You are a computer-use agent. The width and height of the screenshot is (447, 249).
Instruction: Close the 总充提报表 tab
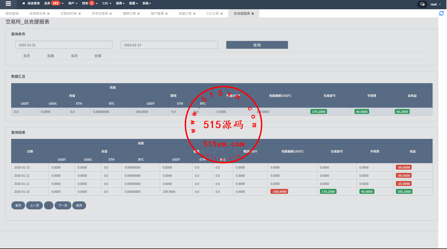click(x=253, y=14)
